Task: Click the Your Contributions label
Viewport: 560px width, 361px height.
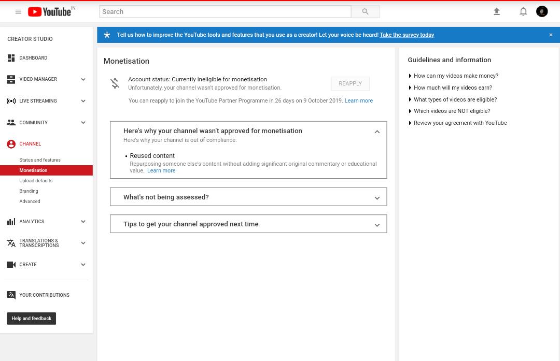Action: pyautogui.click(x=44, y=295)
